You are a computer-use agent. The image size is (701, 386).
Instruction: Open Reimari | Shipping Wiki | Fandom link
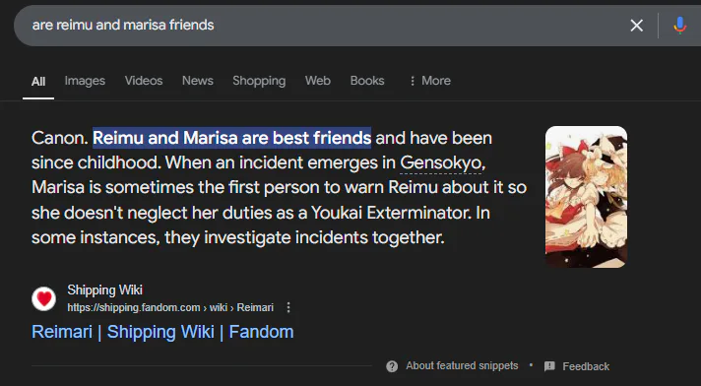162,332
